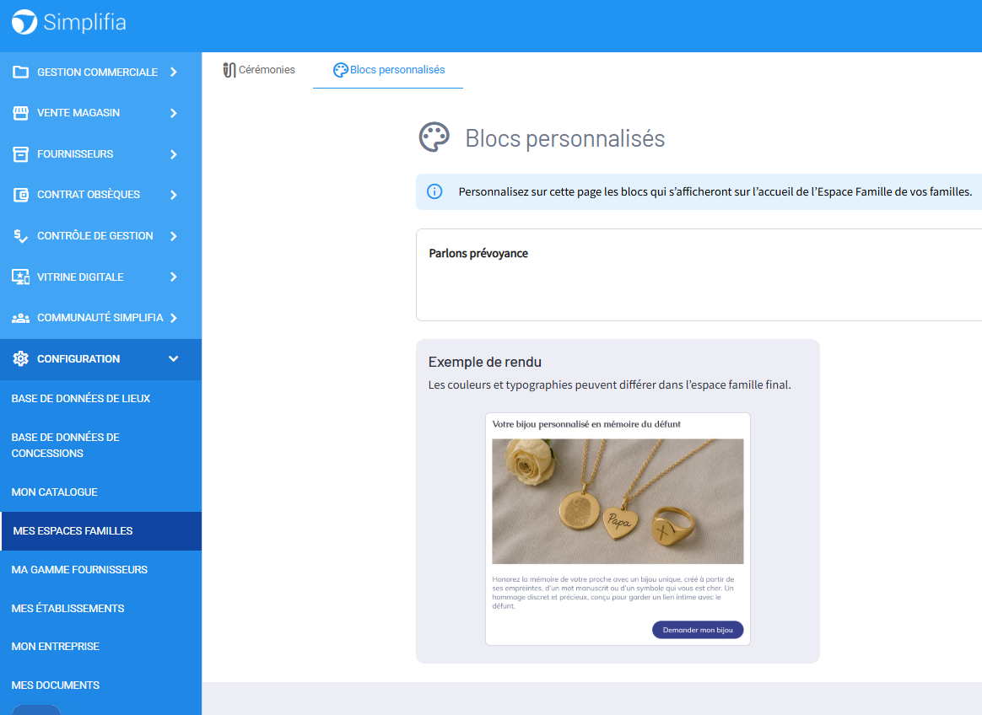Click the Configuration gear icon
This screenshot has height=715, width=982.
[21, 359]
